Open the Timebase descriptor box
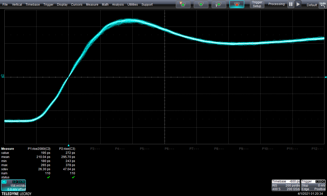This screenshot has width=327, height=196. (x=286, y=186)
